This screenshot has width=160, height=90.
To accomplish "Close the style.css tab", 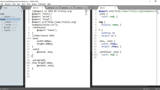I will pos(115,8).
